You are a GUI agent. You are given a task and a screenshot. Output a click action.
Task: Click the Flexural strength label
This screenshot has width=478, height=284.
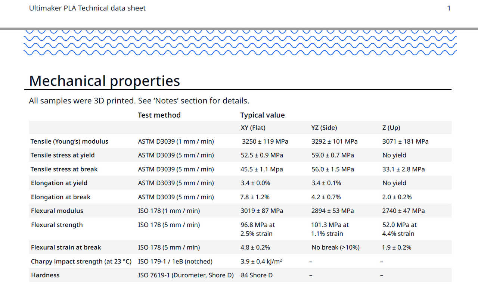click(57, 225)
